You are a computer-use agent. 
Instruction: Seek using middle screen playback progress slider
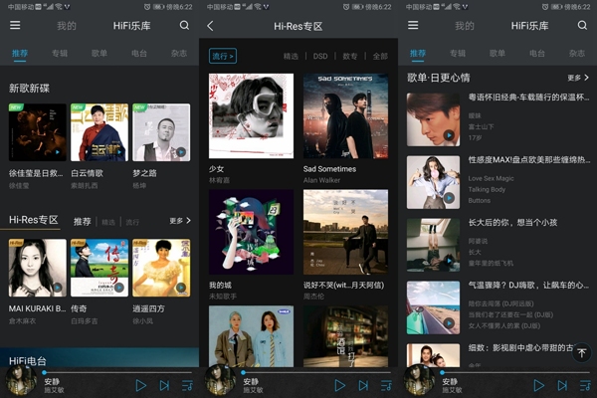click(316, 372)
